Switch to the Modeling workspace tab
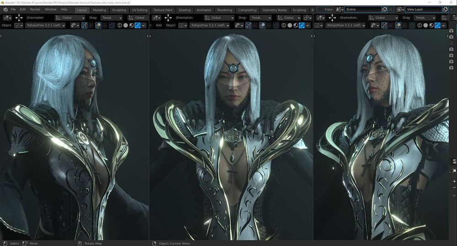 99,10
